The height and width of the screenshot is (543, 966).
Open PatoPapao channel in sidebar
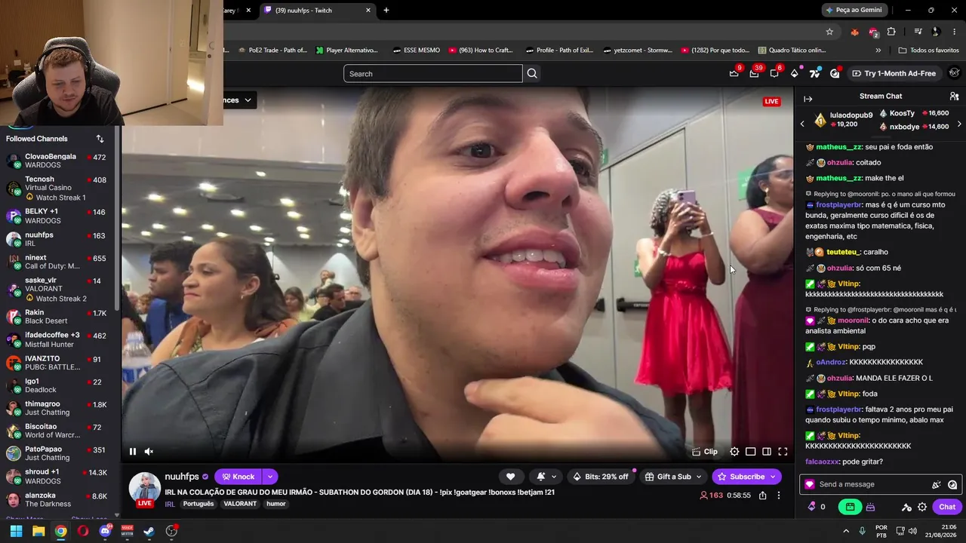pos(57,453)
